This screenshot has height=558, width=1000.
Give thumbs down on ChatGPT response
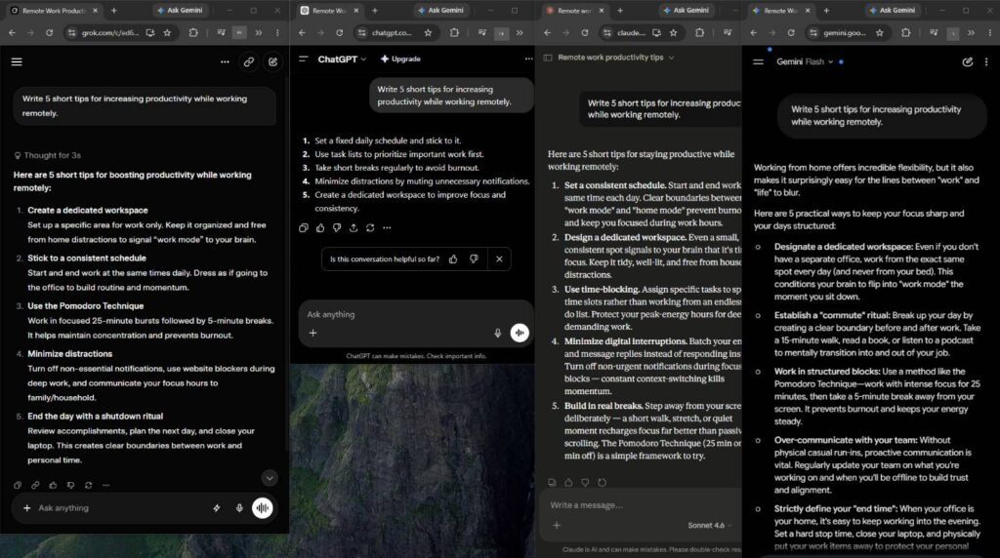[x=337, y=228]
